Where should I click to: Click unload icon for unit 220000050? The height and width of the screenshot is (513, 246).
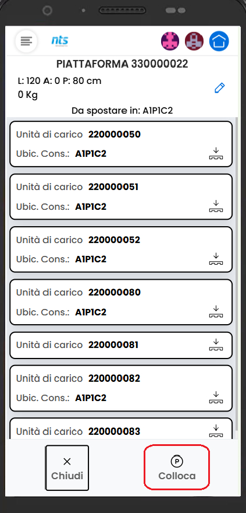coord(216,153)
